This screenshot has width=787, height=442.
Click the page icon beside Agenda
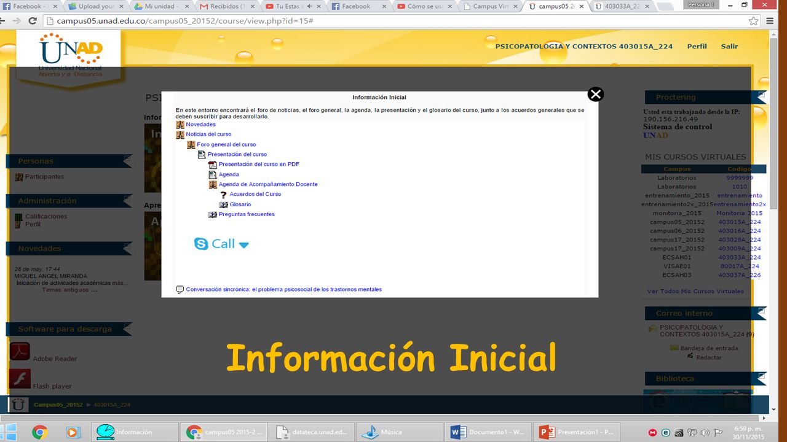click(213, 175)
